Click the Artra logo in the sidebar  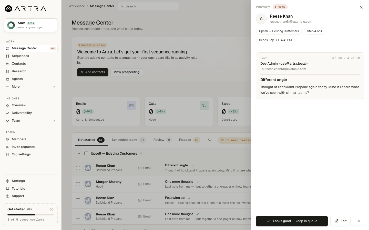pyautogui.click(x=26, y=9)
